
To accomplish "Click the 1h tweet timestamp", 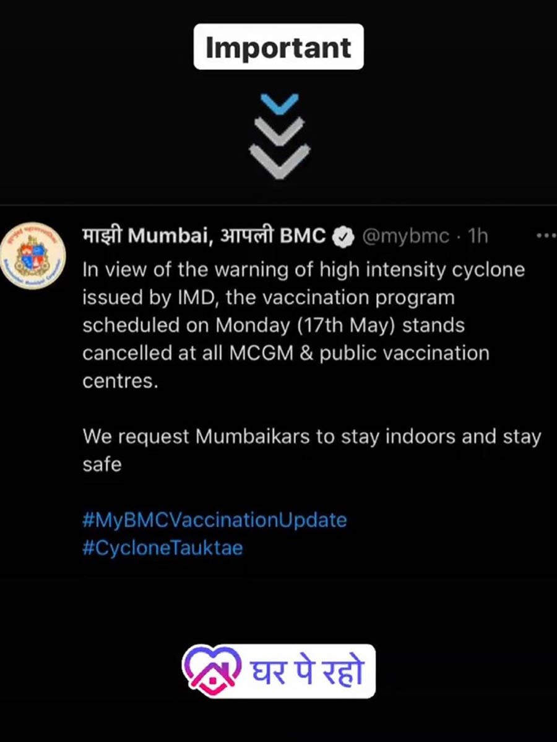I will point(478,237).
